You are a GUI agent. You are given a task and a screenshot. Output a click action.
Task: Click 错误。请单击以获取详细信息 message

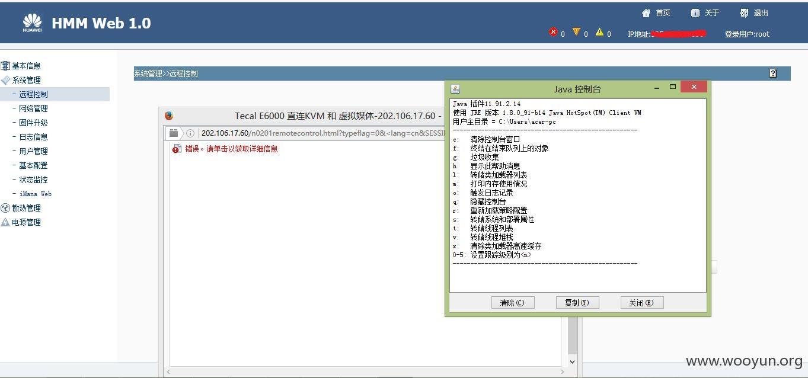click(x=231, y=149)
